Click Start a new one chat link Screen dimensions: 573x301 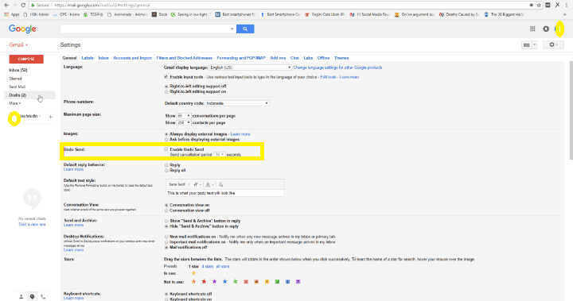(32, 225)
